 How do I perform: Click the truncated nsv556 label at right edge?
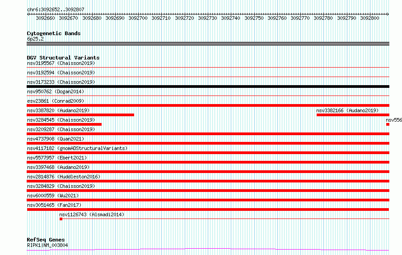[394, 120]
